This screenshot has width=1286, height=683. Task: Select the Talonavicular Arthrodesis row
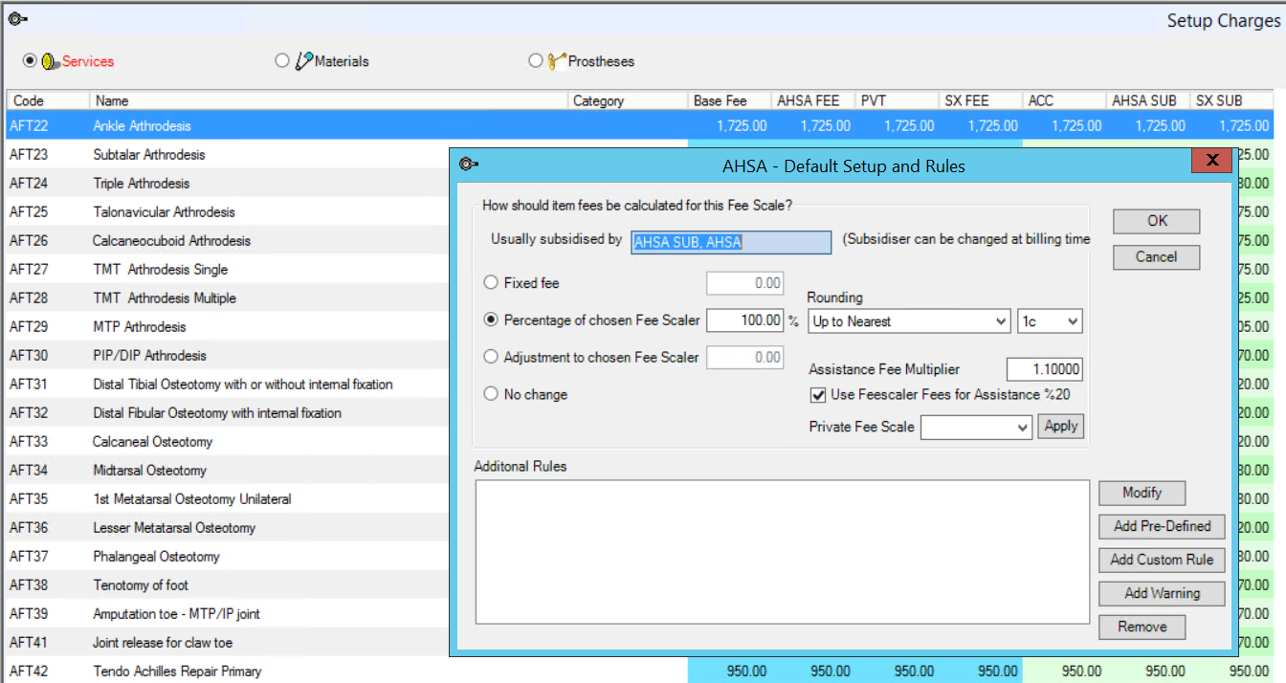[228, 211]
